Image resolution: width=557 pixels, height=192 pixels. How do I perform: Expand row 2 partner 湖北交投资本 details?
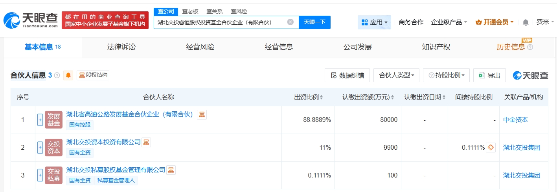pos(40,148)
